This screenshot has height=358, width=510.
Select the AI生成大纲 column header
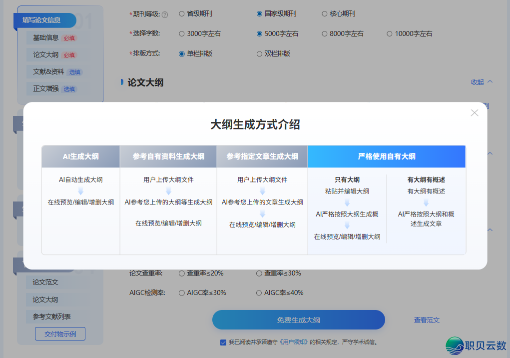click(x=80, y=156)
